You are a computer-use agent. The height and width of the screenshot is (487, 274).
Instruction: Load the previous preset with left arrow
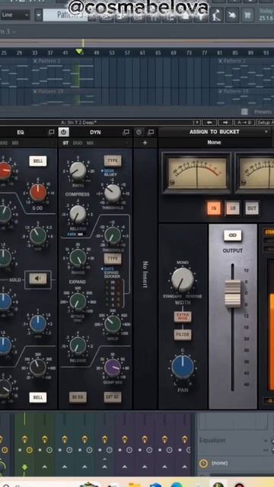coord(209,123)
